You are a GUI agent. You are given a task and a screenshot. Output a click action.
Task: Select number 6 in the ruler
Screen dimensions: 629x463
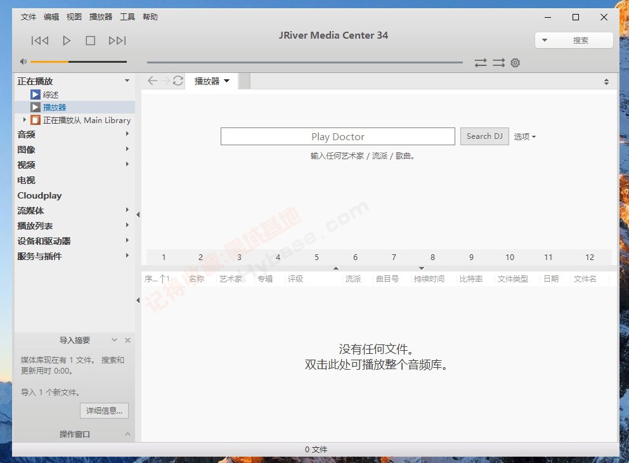[x=356, y=257]
